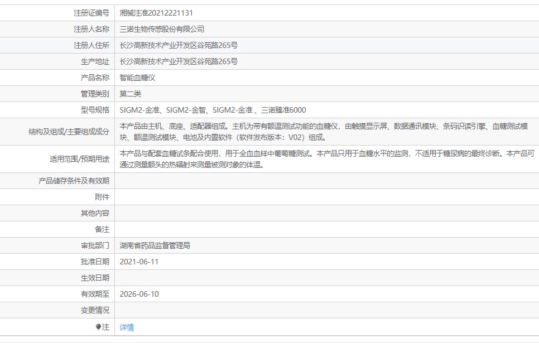Click the lightbulb icon beside 注
Screen dimensions: 539x343
coord(98,327)
